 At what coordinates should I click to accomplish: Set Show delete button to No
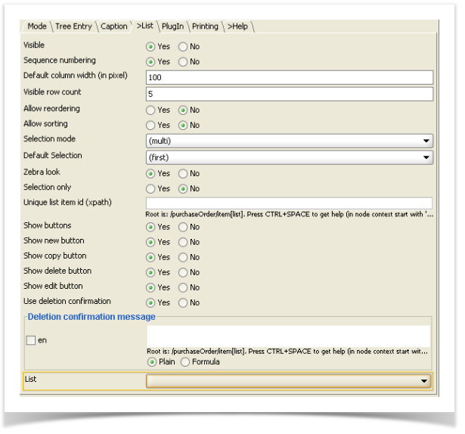pyautogui.click(x=183, y=272)
